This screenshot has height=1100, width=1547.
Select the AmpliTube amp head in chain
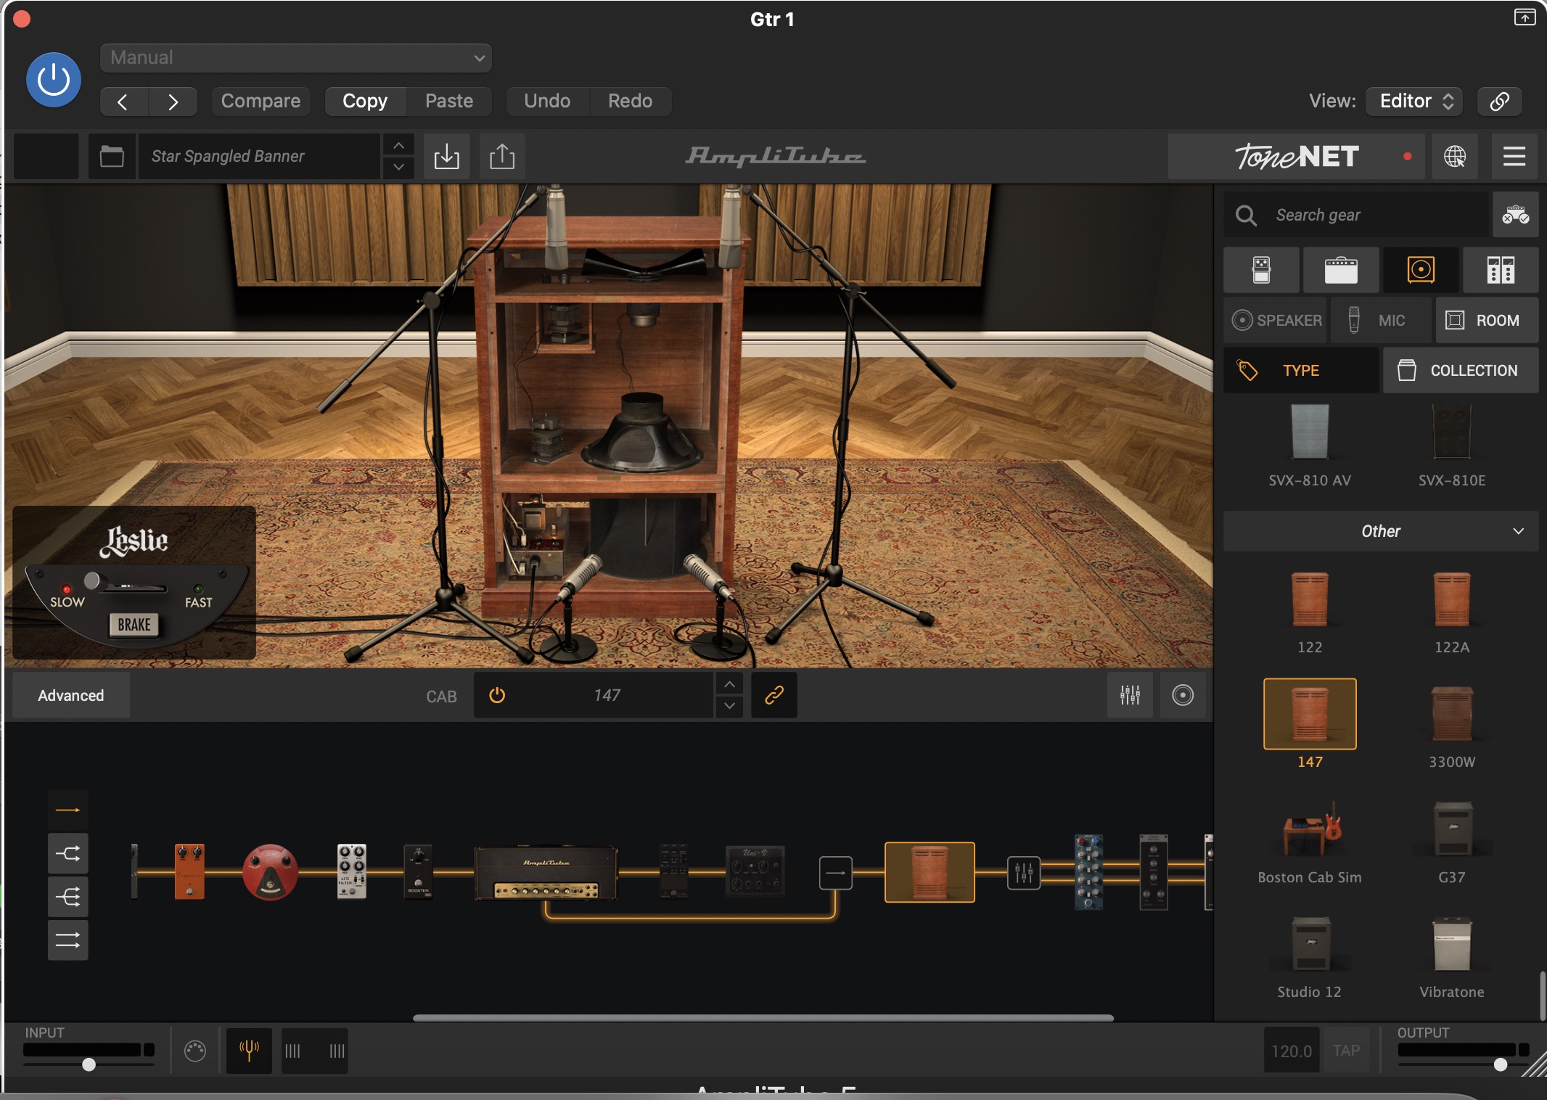click(546, 872)
